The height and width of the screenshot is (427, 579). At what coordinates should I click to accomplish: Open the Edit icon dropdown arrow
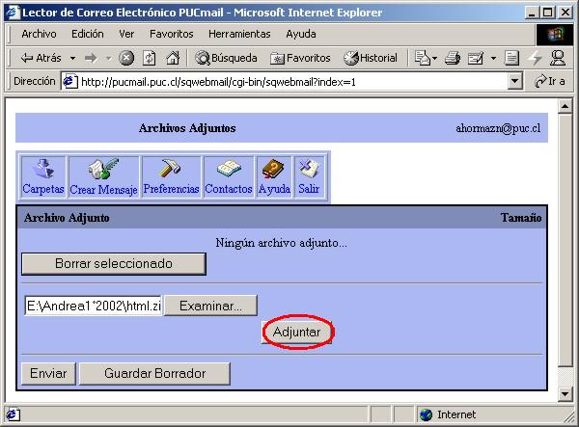click(x=493, y=58)
